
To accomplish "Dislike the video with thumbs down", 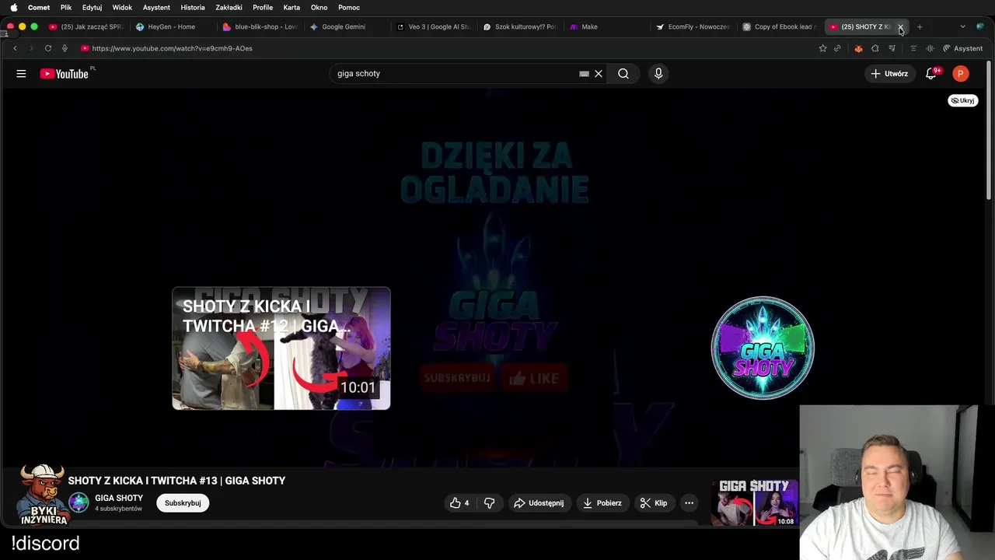I will pos(489,503).
